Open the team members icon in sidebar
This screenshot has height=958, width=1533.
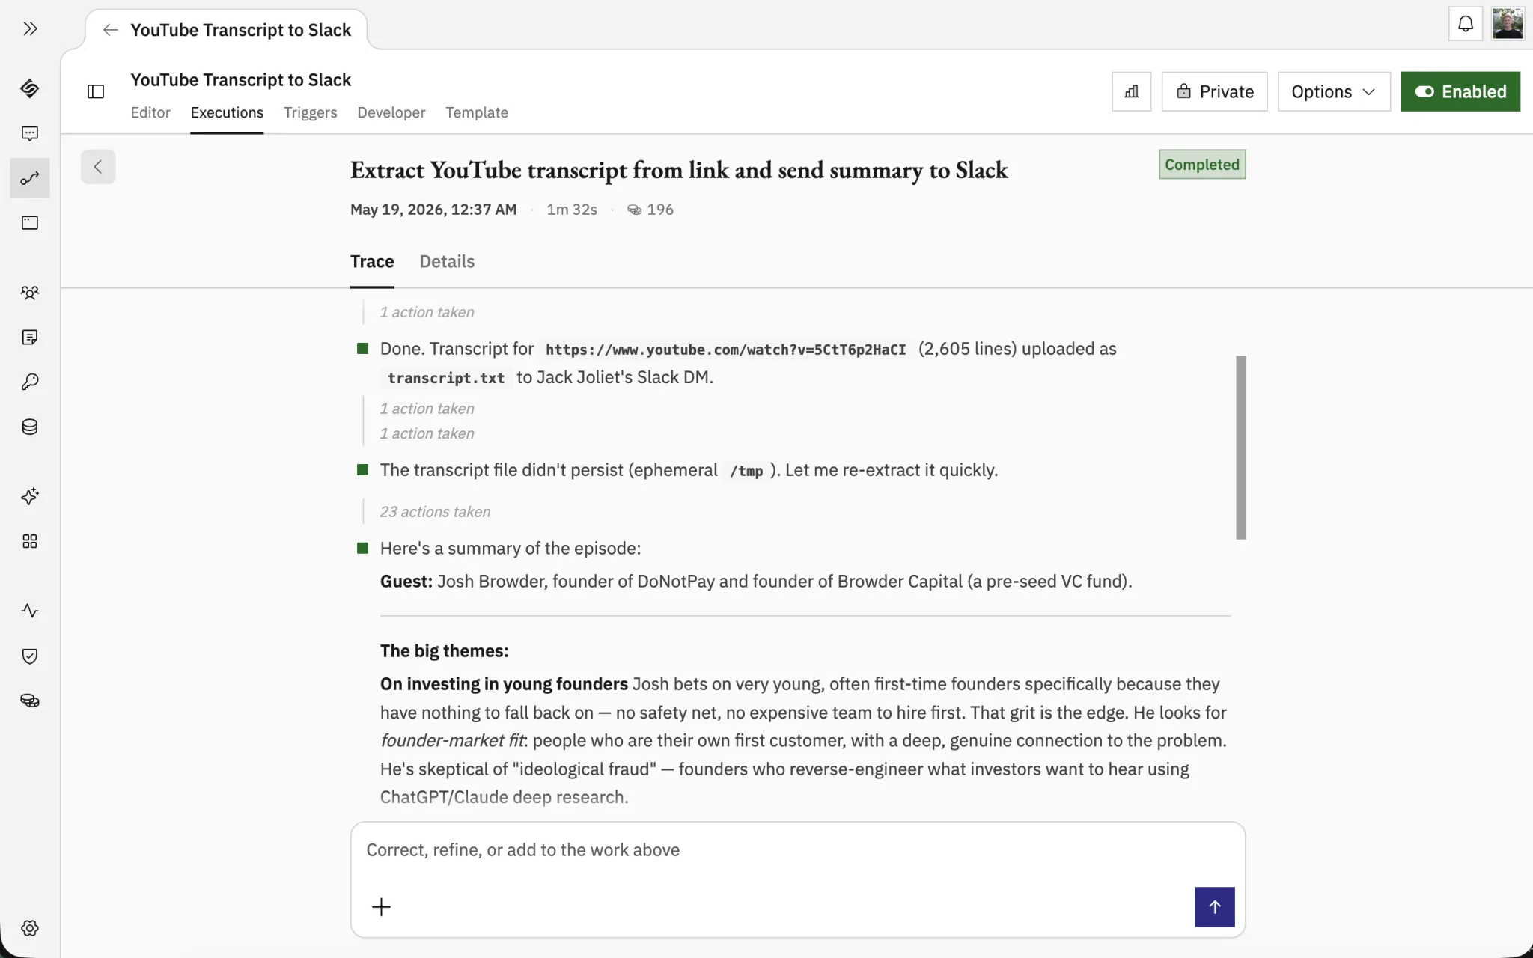coord(30,293)
